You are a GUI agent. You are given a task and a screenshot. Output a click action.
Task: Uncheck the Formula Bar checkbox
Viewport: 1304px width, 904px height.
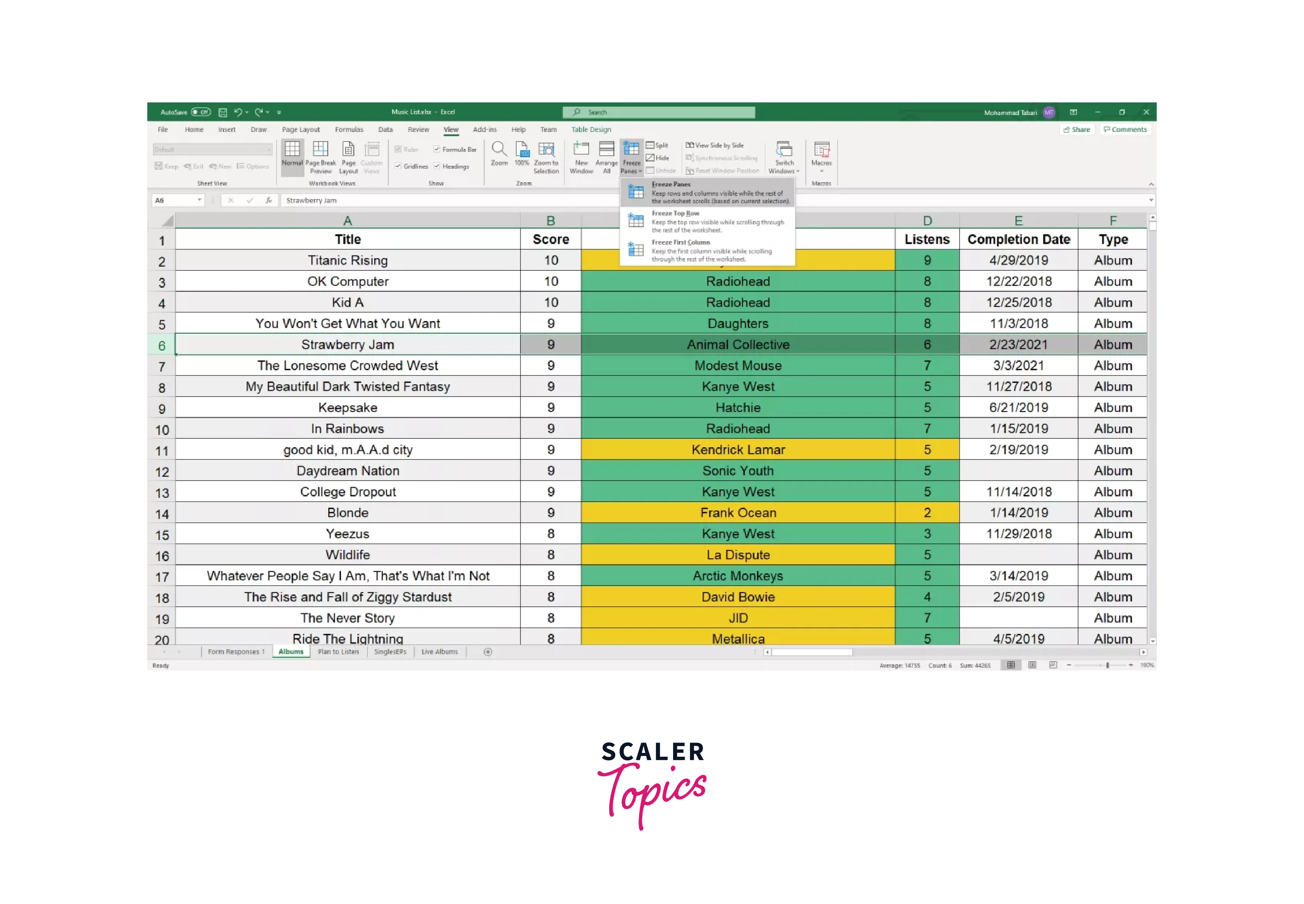[x=437, y=150]
